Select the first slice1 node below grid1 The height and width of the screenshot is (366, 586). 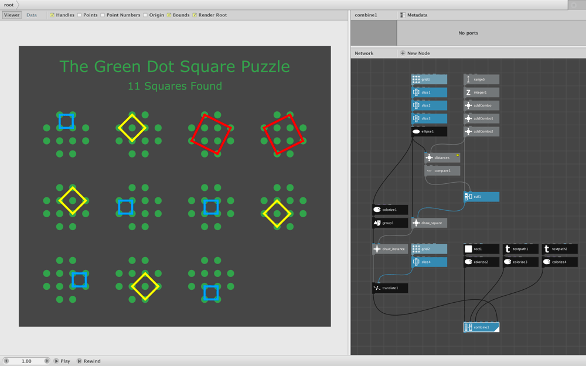pos(429,93)
